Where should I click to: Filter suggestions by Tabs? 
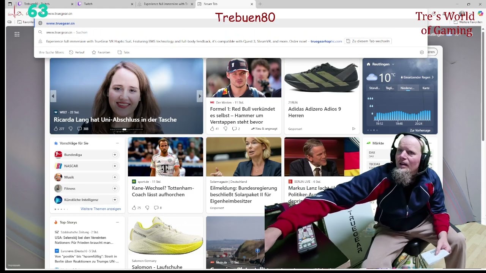tap(123, 52)
